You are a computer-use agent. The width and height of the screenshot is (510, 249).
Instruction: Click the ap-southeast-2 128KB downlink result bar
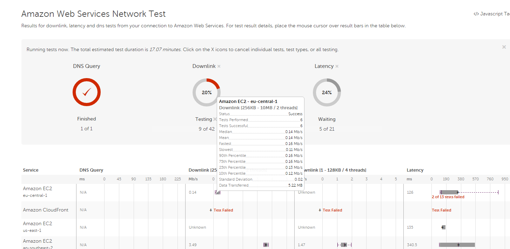pos(344,245)
